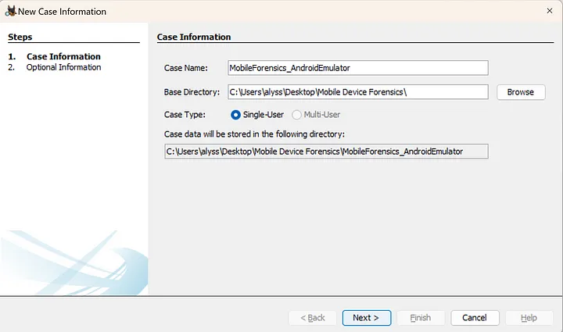Go back with the Back button
Viewport: 563px width, 332px height.
[x=311, y=318]
